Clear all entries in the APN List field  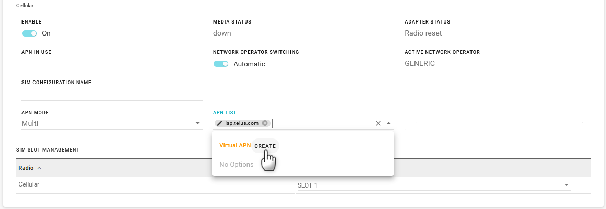click(x=378, y=123)
